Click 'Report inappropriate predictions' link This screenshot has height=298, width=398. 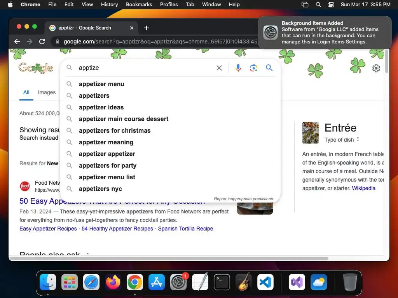(243, 199)
